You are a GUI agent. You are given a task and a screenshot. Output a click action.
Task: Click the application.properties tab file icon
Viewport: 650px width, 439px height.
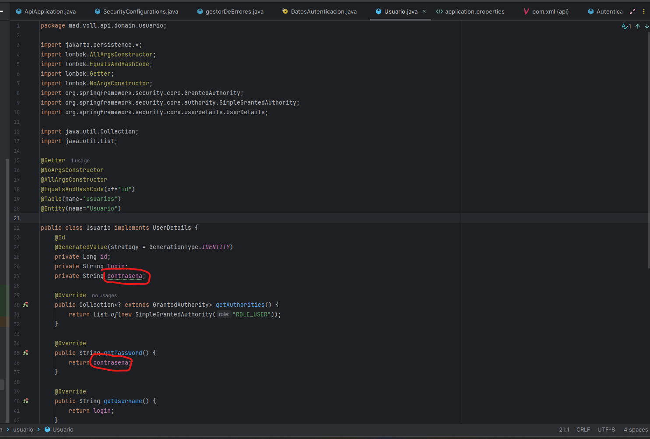[439, 11]
